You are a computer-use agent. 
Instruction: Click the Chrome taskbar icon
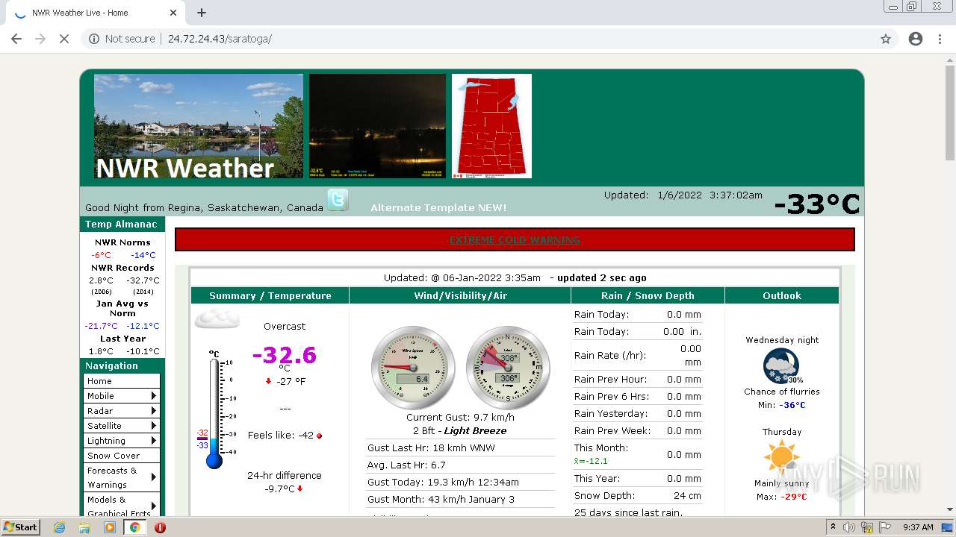(x=134, y=527)
